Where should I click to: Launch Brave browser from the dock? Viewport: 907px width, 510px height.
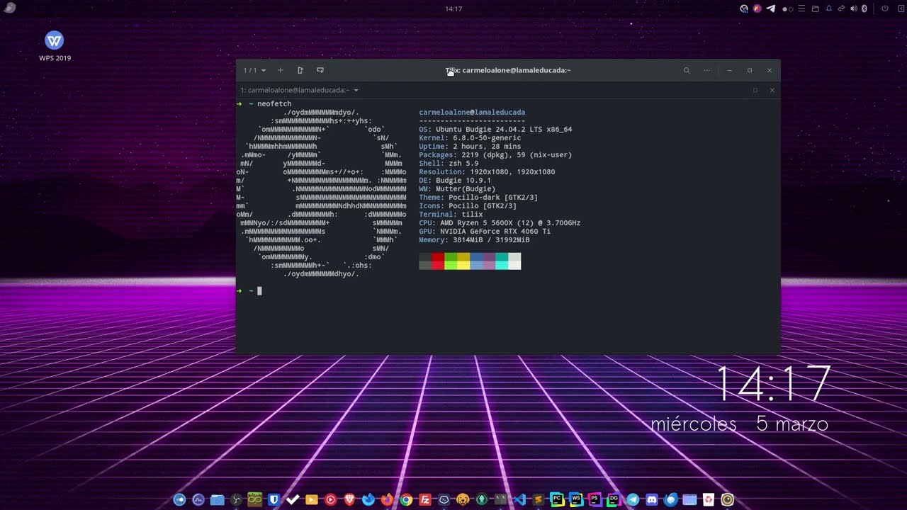tap(349, 499)
